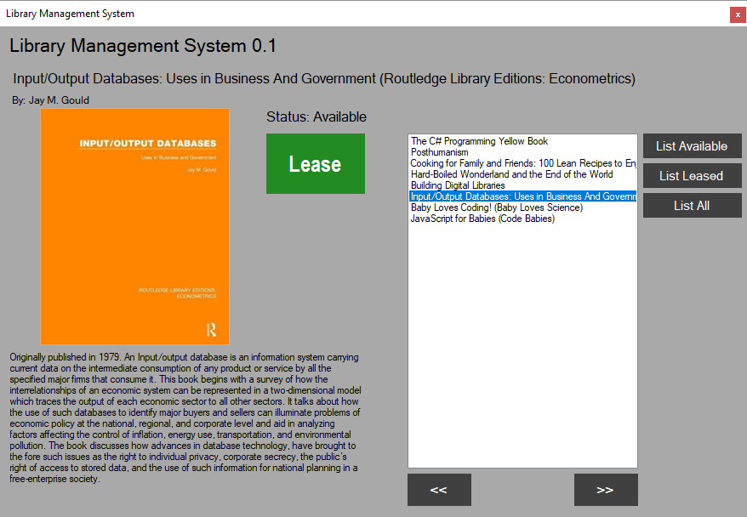
Task: Go to the next book with >>
Action: point(606,490)
